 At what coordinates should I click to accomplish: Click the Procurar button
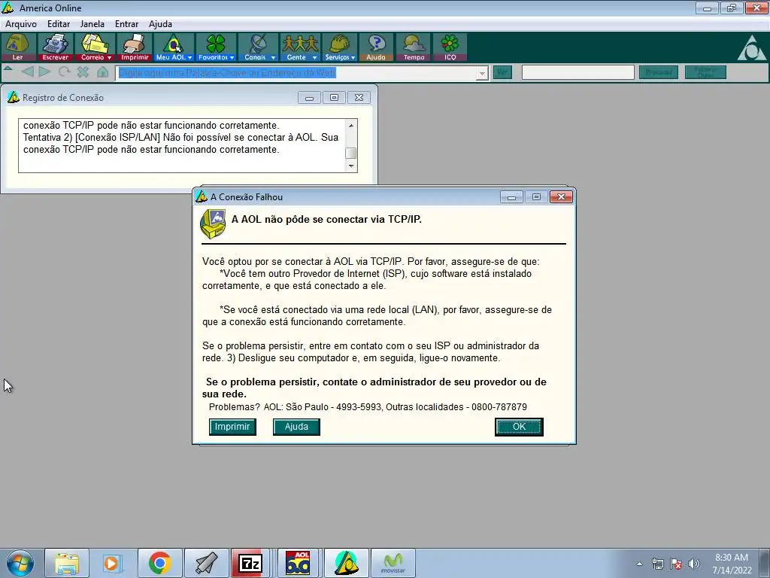[659, 73]
